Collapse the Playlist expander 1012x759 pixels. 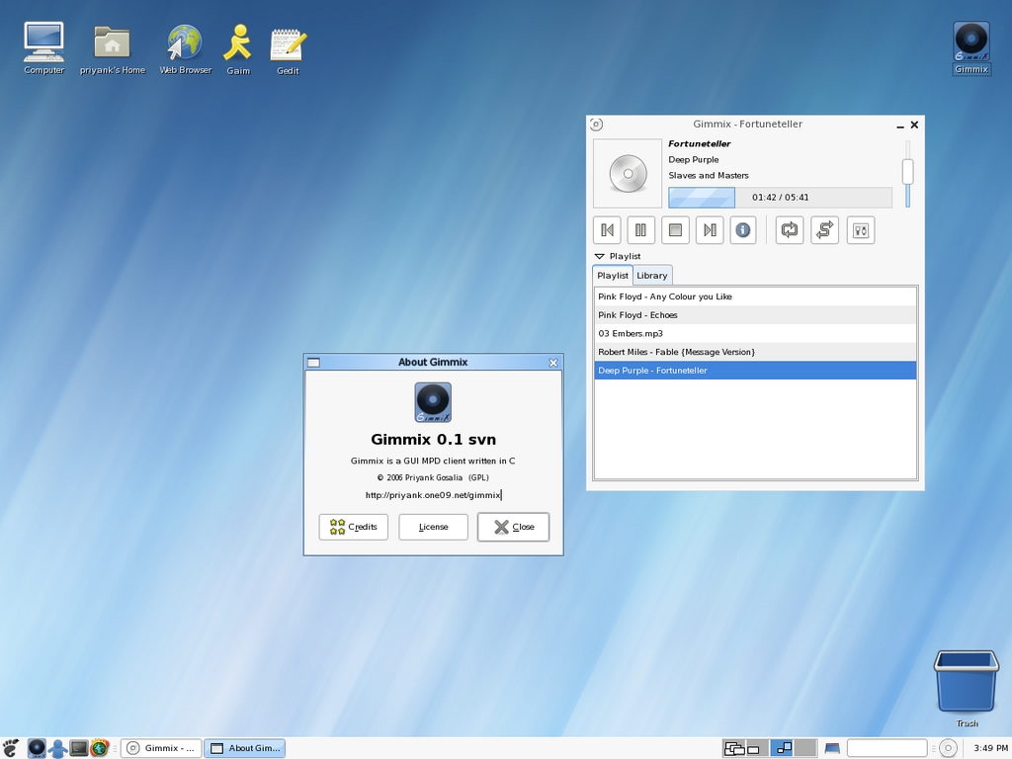[x=600, y=256]
